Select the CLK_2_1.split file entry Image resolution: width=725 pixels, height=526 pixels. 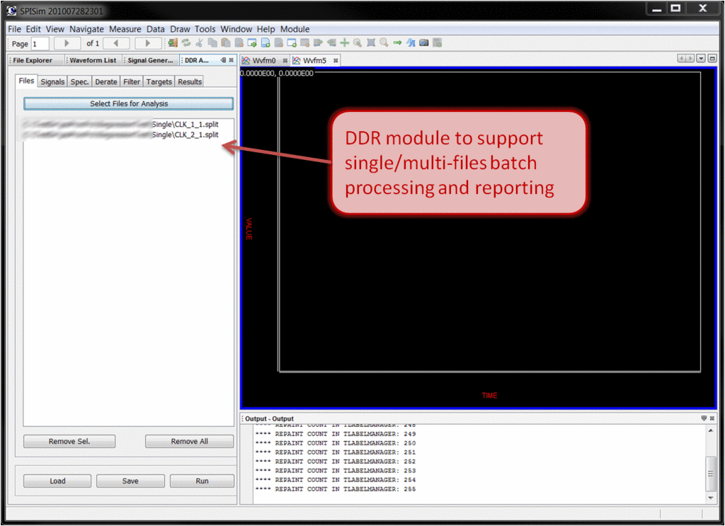point(195,135)
